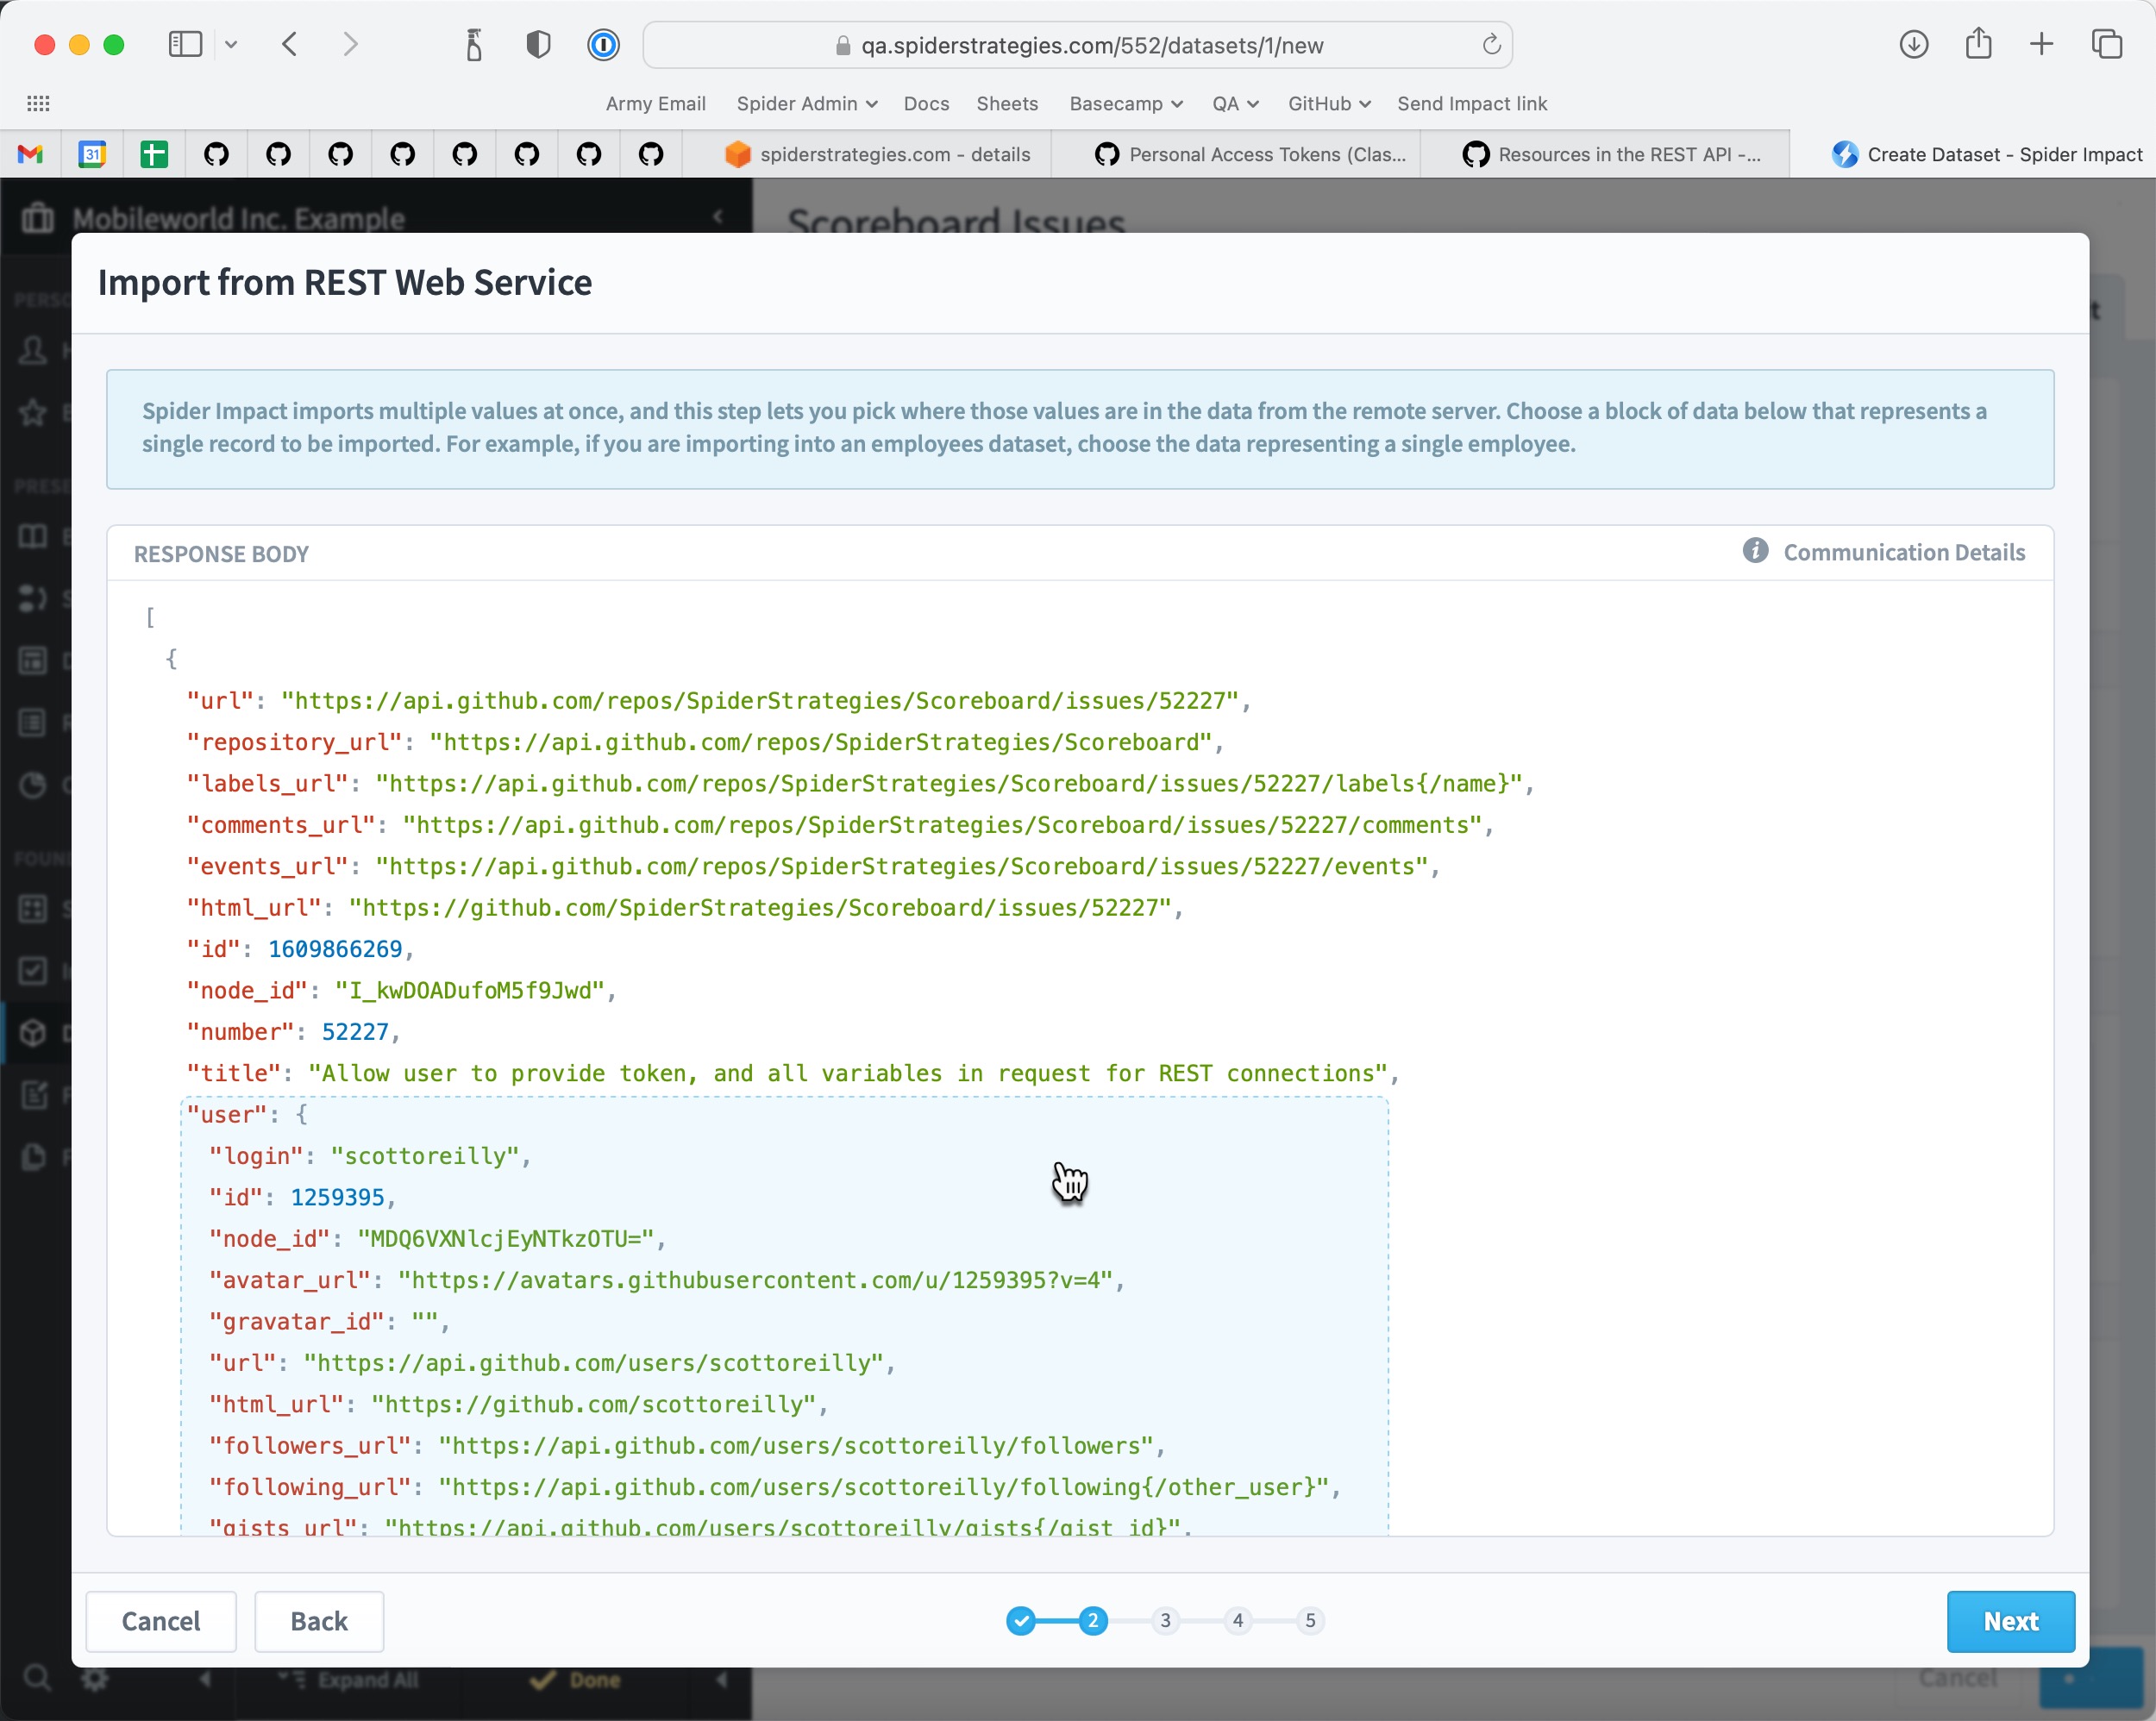Screen dimensions: 2156x1721
Task: Click the step 2 progress indicator
Action: (x=1093, y=1621)
